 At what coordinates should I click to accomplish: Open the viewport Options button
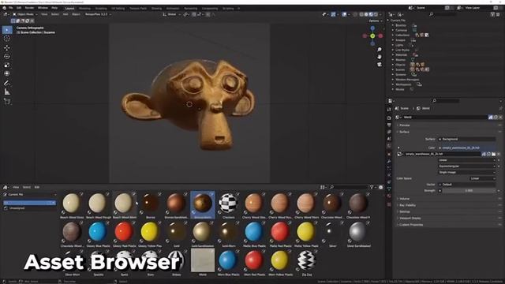click(376, 21)
